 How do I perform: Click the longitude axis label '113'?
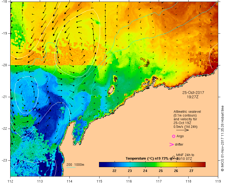40,181
